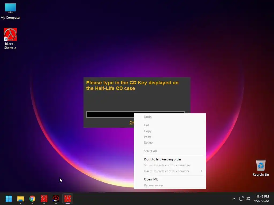Open the volume tray icon
Image resolution: width=274 pixels, height=205 pixels.
(x=248, y=199)
